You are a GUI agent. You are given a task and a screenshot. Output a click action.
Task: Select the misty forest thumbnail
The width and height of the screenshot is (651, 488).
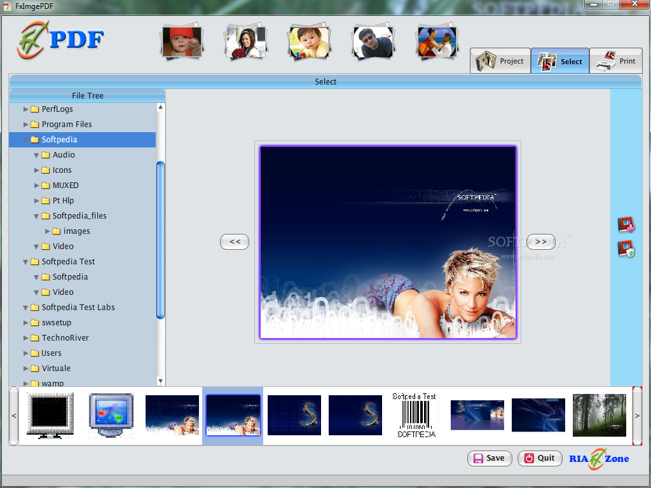(x=599, y=416)
